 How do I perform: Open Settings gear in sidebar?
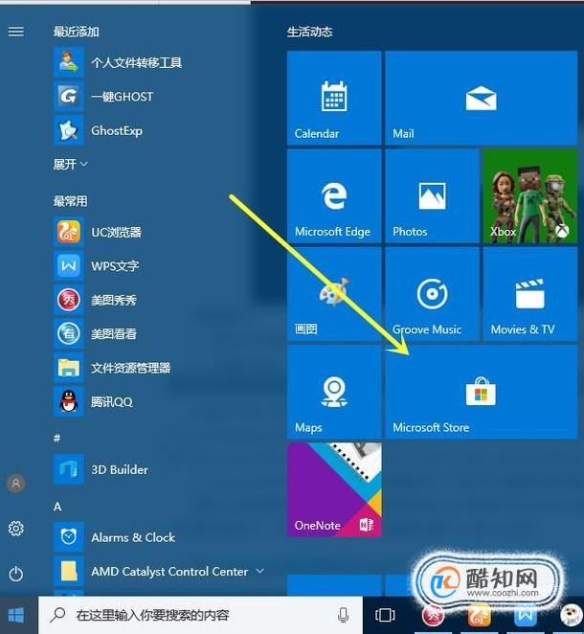[16, 529]
